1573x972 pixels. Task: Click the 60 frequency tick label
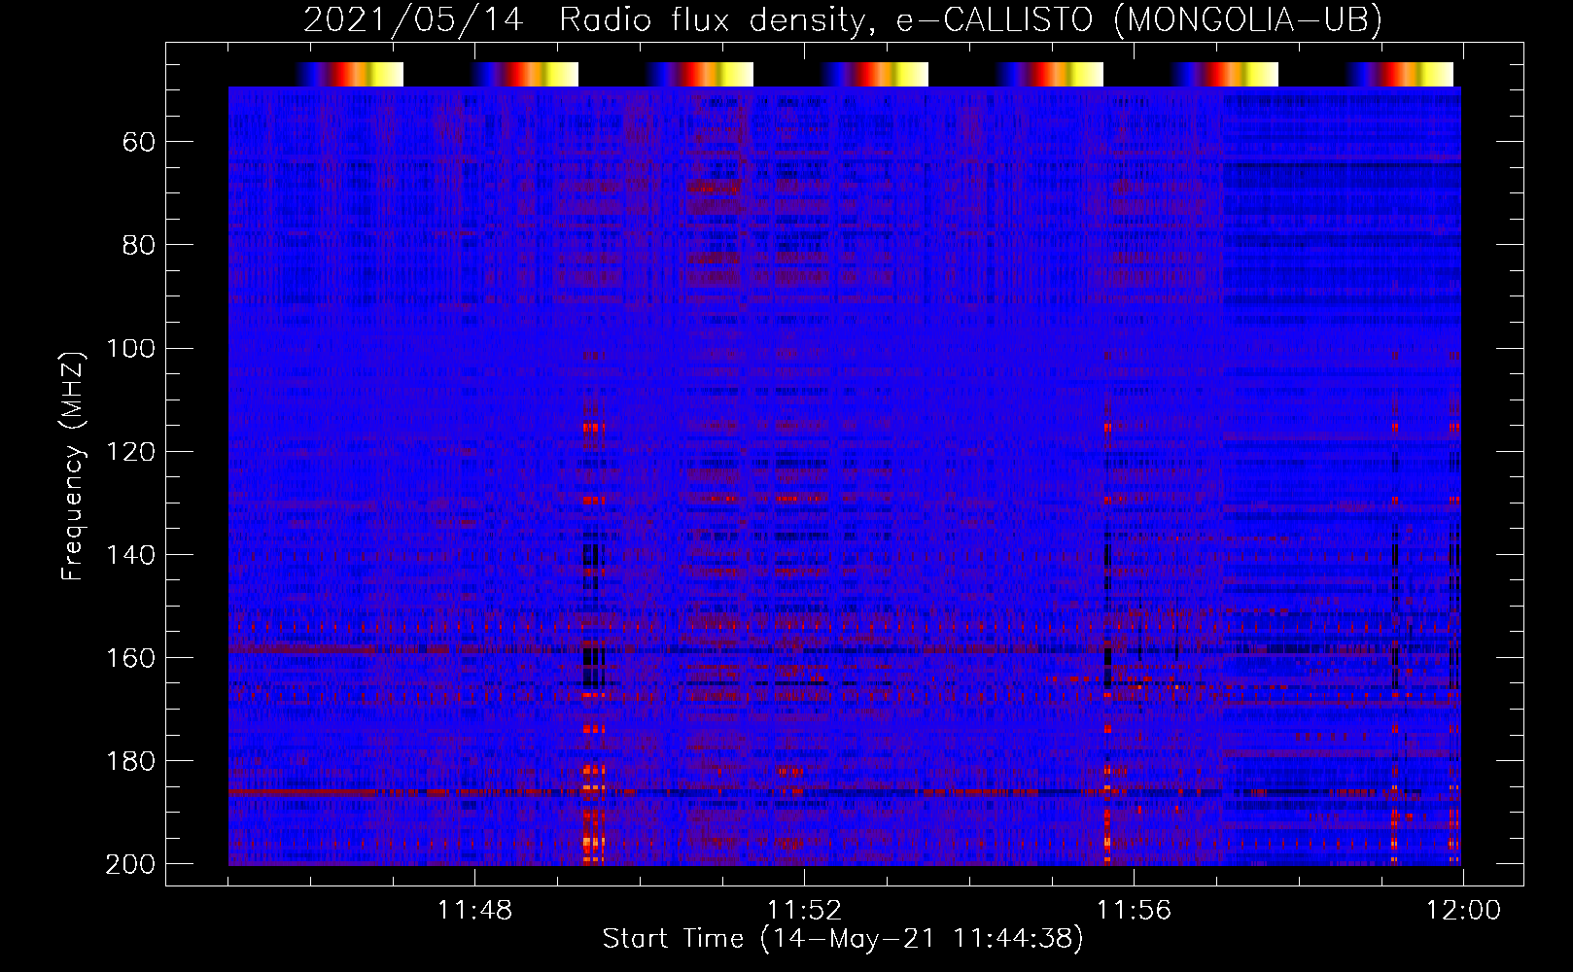tap(139, 143)
